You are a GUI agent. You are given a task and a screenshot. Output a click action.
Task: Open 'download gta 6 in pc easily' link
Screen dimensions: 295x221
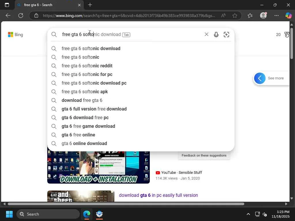click(158, 195)
